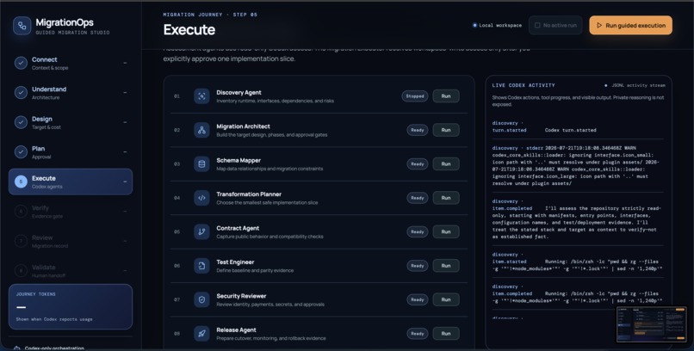Click the Understand step checkmark icon
Screen dimensions: 694x351
click(x=21, y=92)
